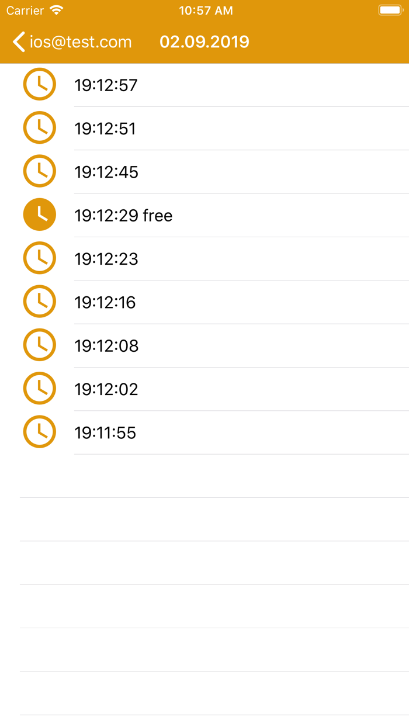Tap the clock icon beside 19:12:51

coord(39,128)
